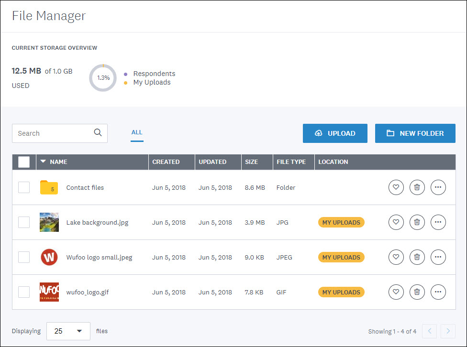Select all files via header checkbox
The image size is (467, 347).
click(23, 162)
